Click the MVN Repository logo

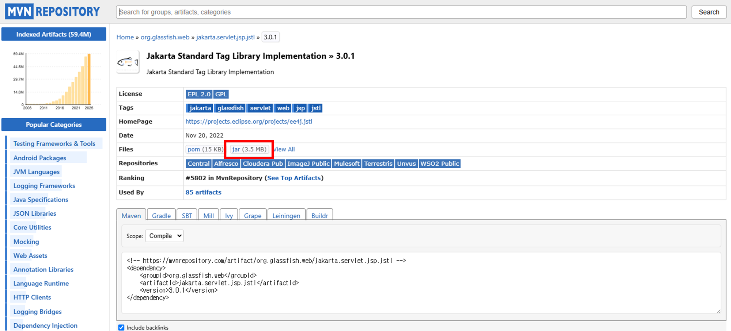[x=53, y=12]
